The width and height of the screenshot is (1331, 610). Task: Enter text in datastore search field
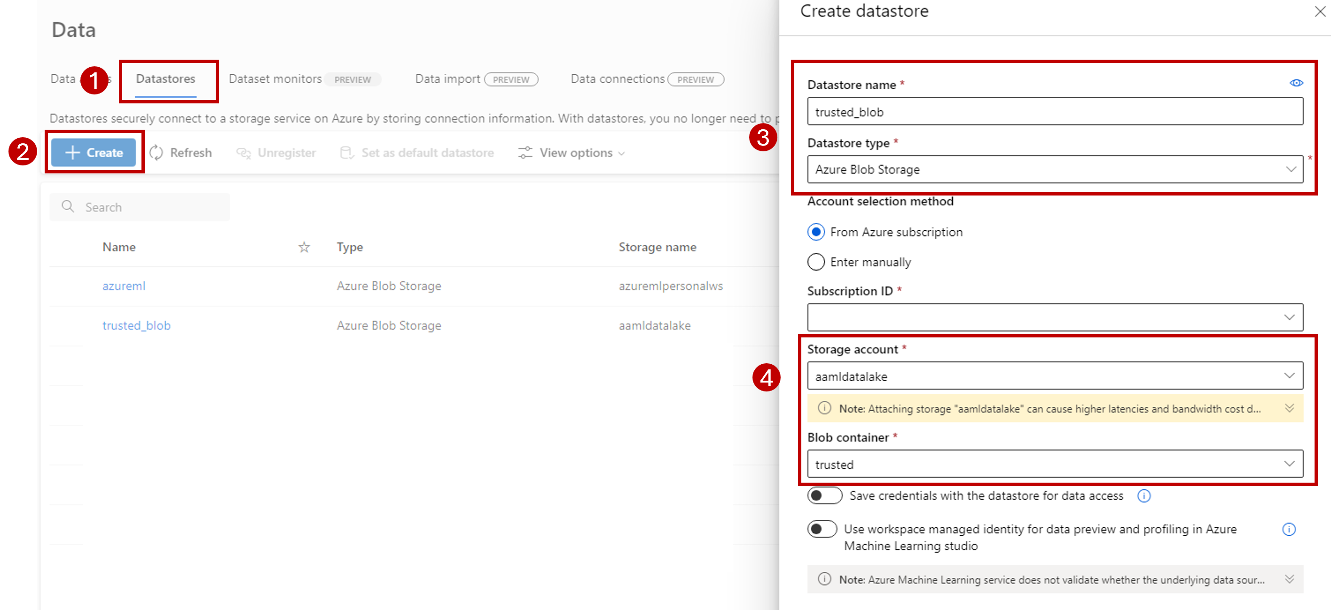(140, 206)
